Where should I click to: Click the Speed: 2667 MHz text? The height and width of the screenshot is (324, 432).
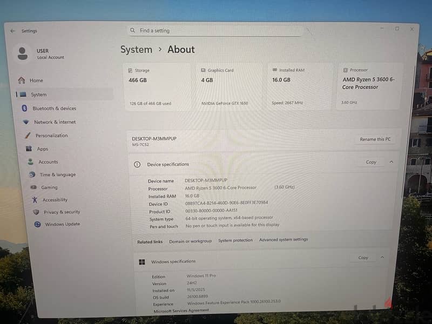tap(287, 103)
